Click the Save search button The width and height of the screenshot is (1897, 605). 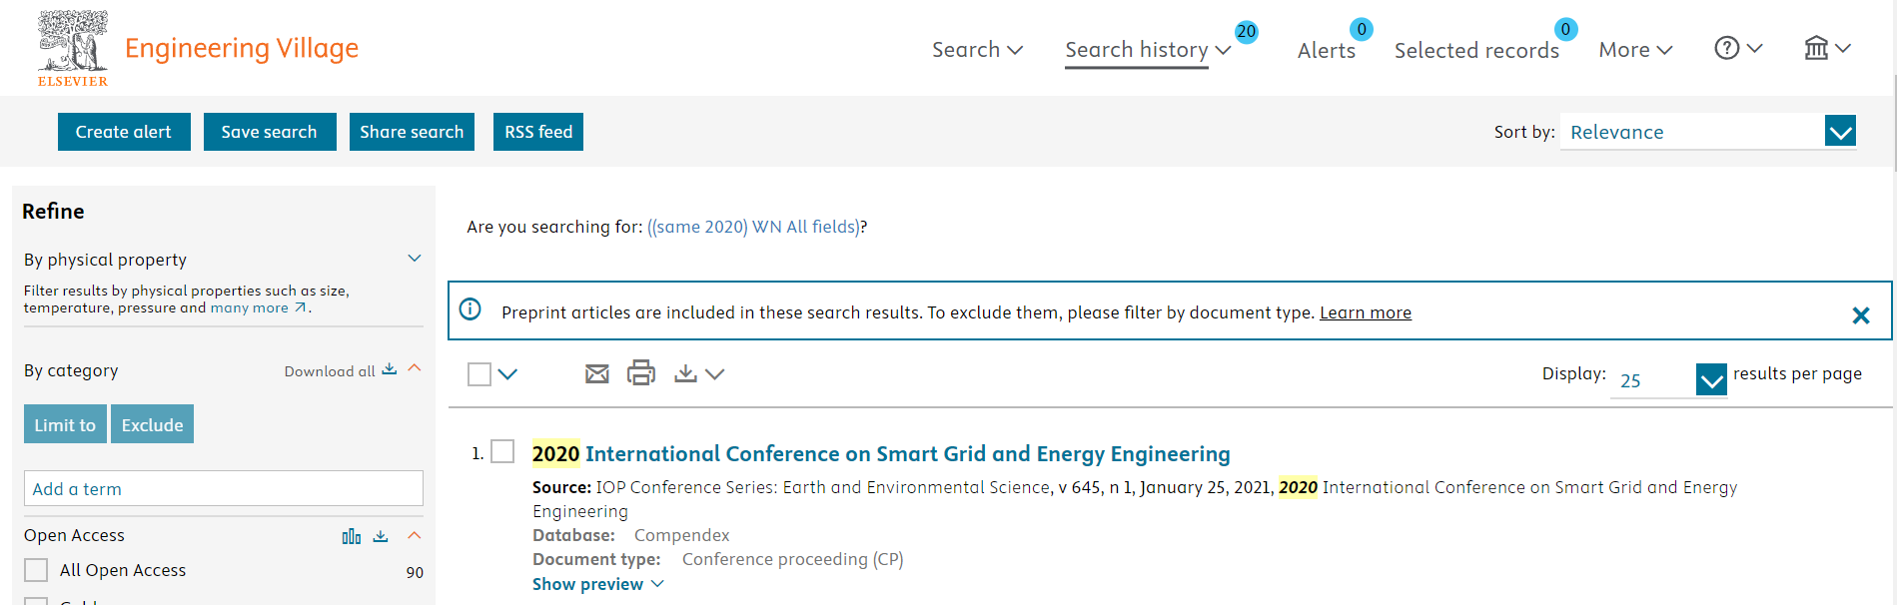pyautogui.click(x=270, y=132)
